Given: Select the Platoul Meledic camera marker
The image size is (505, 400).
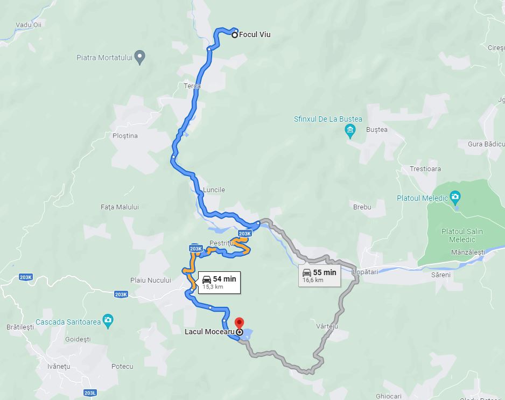Looking at the screenshot, I should pyautogui.click(x=455, y=198).
